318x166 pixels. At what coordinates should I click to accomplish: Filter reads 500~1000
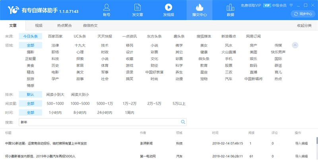(x=55, y=104)
